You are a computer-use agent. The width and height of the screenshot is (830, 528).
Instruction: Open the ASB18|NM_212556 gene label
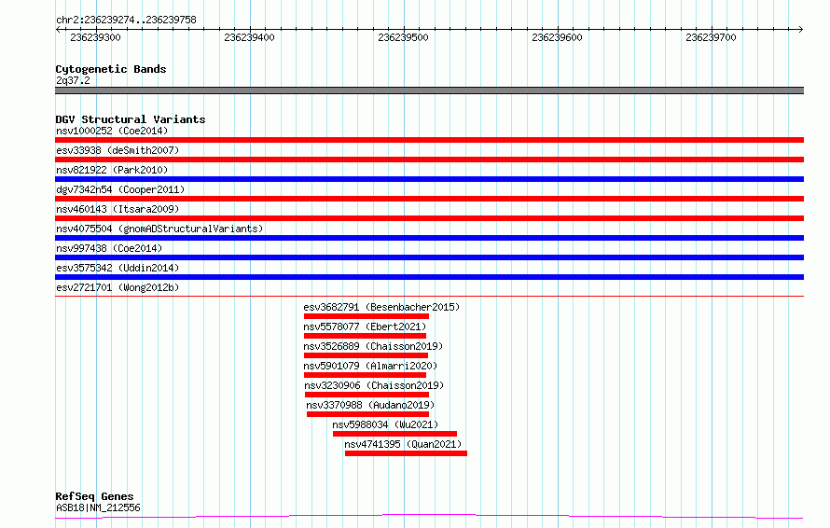pos(98,507)
